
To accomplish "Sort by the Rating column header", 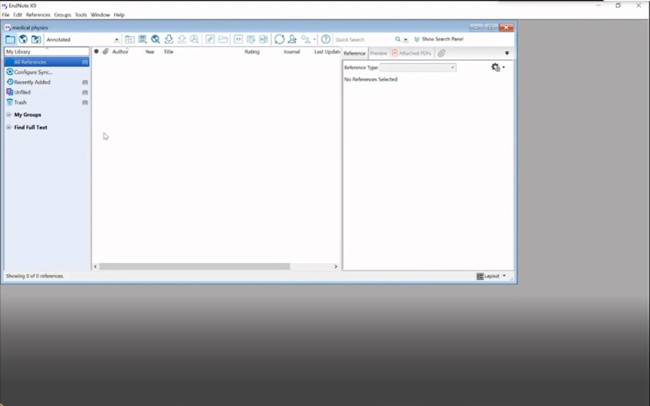I will tap(252, 52).
